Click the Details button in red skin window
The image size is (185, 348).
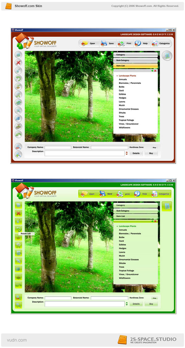tap(136, 153)
